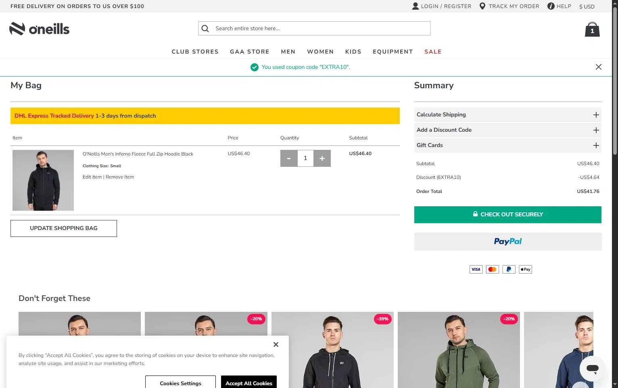Click Update Shopping Bag button
This screenshot has height=388, width=618.
tap(64, 228)
